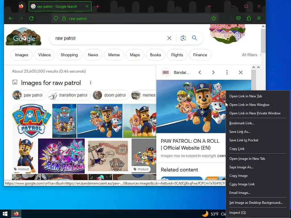Image resolution: width=291 pixels, height=218 pixels.
Task: Open the Save to Pocket toolbar icon
Action: [238, 18]
